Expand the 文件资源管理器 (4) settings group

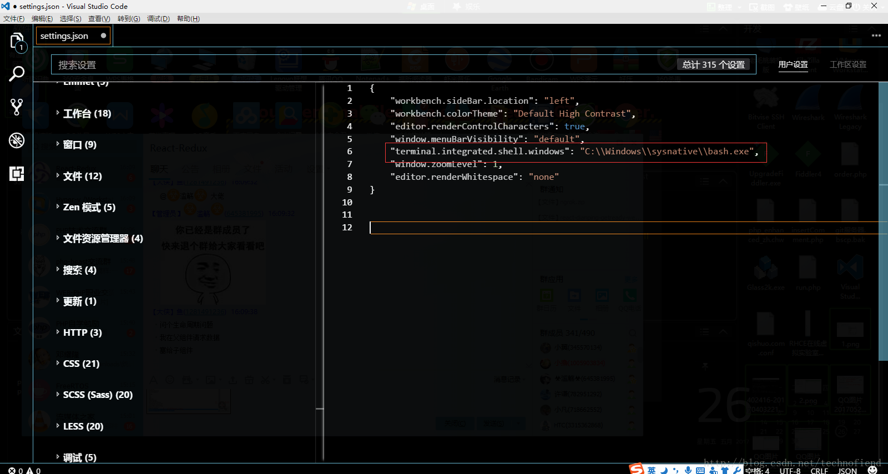click(x=99, y=238)
